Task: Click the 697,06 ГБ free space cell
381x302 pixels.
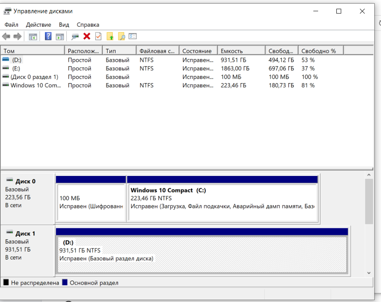Action: pyautogui.click(x=281, y=68)
